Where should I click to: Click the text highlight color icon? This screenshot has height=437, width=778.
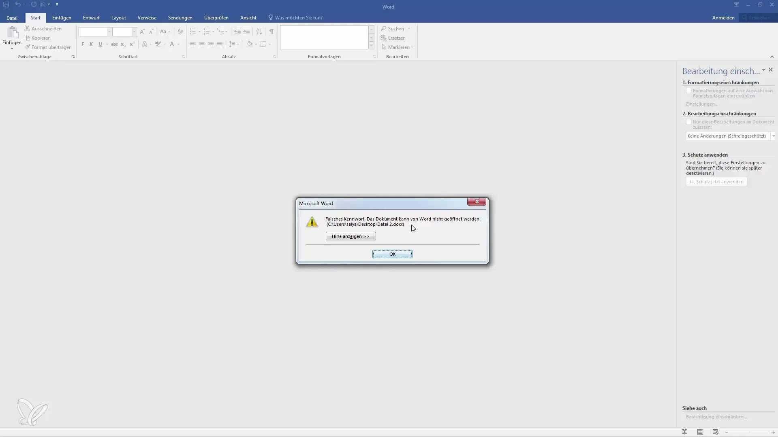[158, 44]
